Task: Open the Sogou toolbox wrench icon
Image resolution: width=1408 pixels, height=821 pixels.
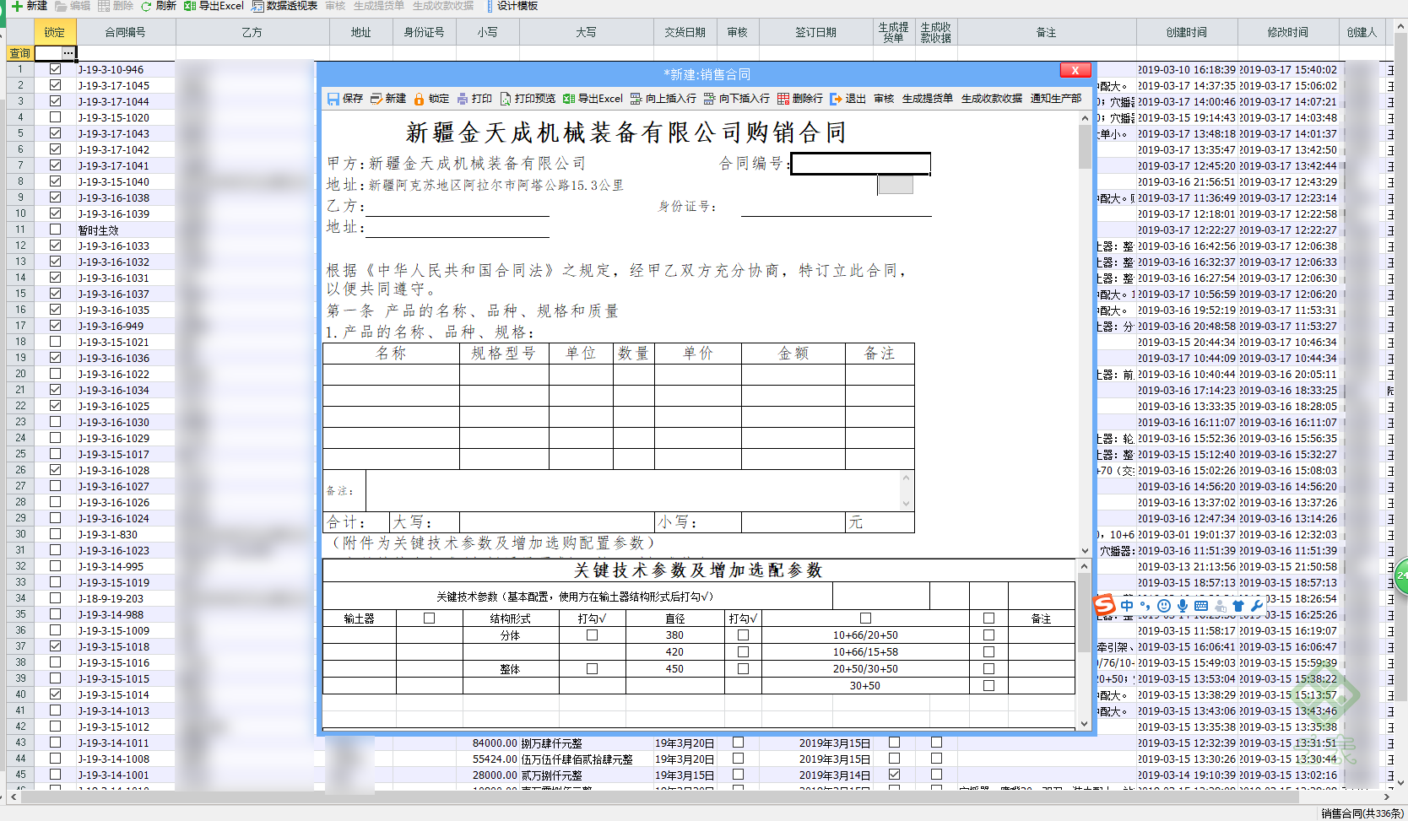Action: point(1257,606)
